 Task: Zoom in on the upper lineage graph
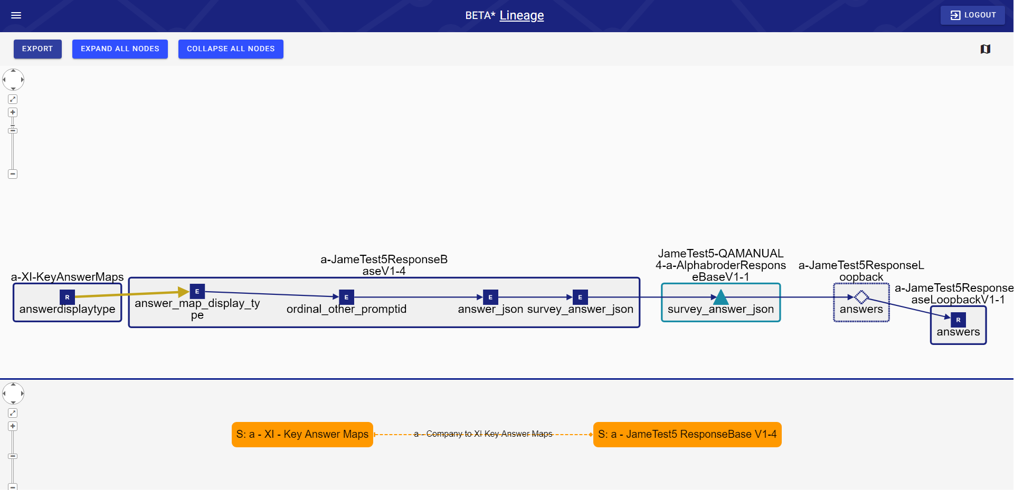tap(13, 112)
